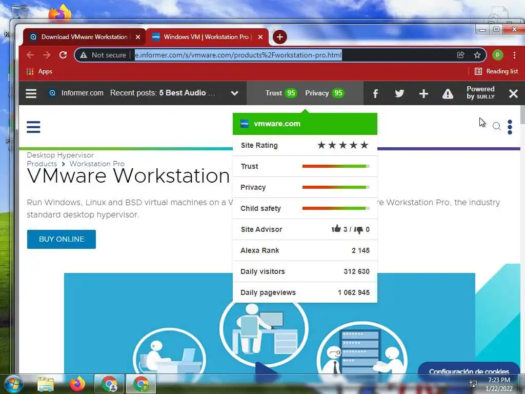
Task: Open VMware page vertical dots menu
Action: pyautogui.click(x=510, y=127)
